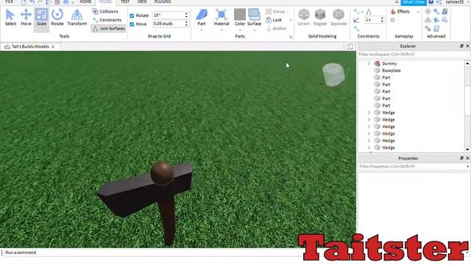Lock parts with the Lock tool
The width and height of the screenshot is (471, 265).
coord(274,20)
